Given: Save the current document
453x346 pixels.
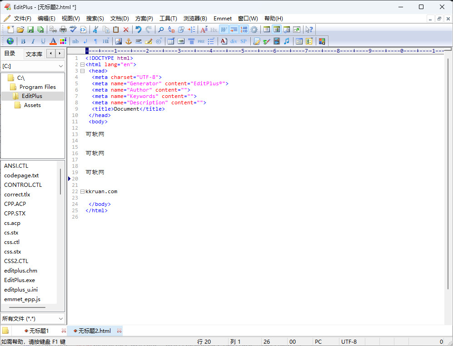Looking at the screenshot, I should coord(30,29).
